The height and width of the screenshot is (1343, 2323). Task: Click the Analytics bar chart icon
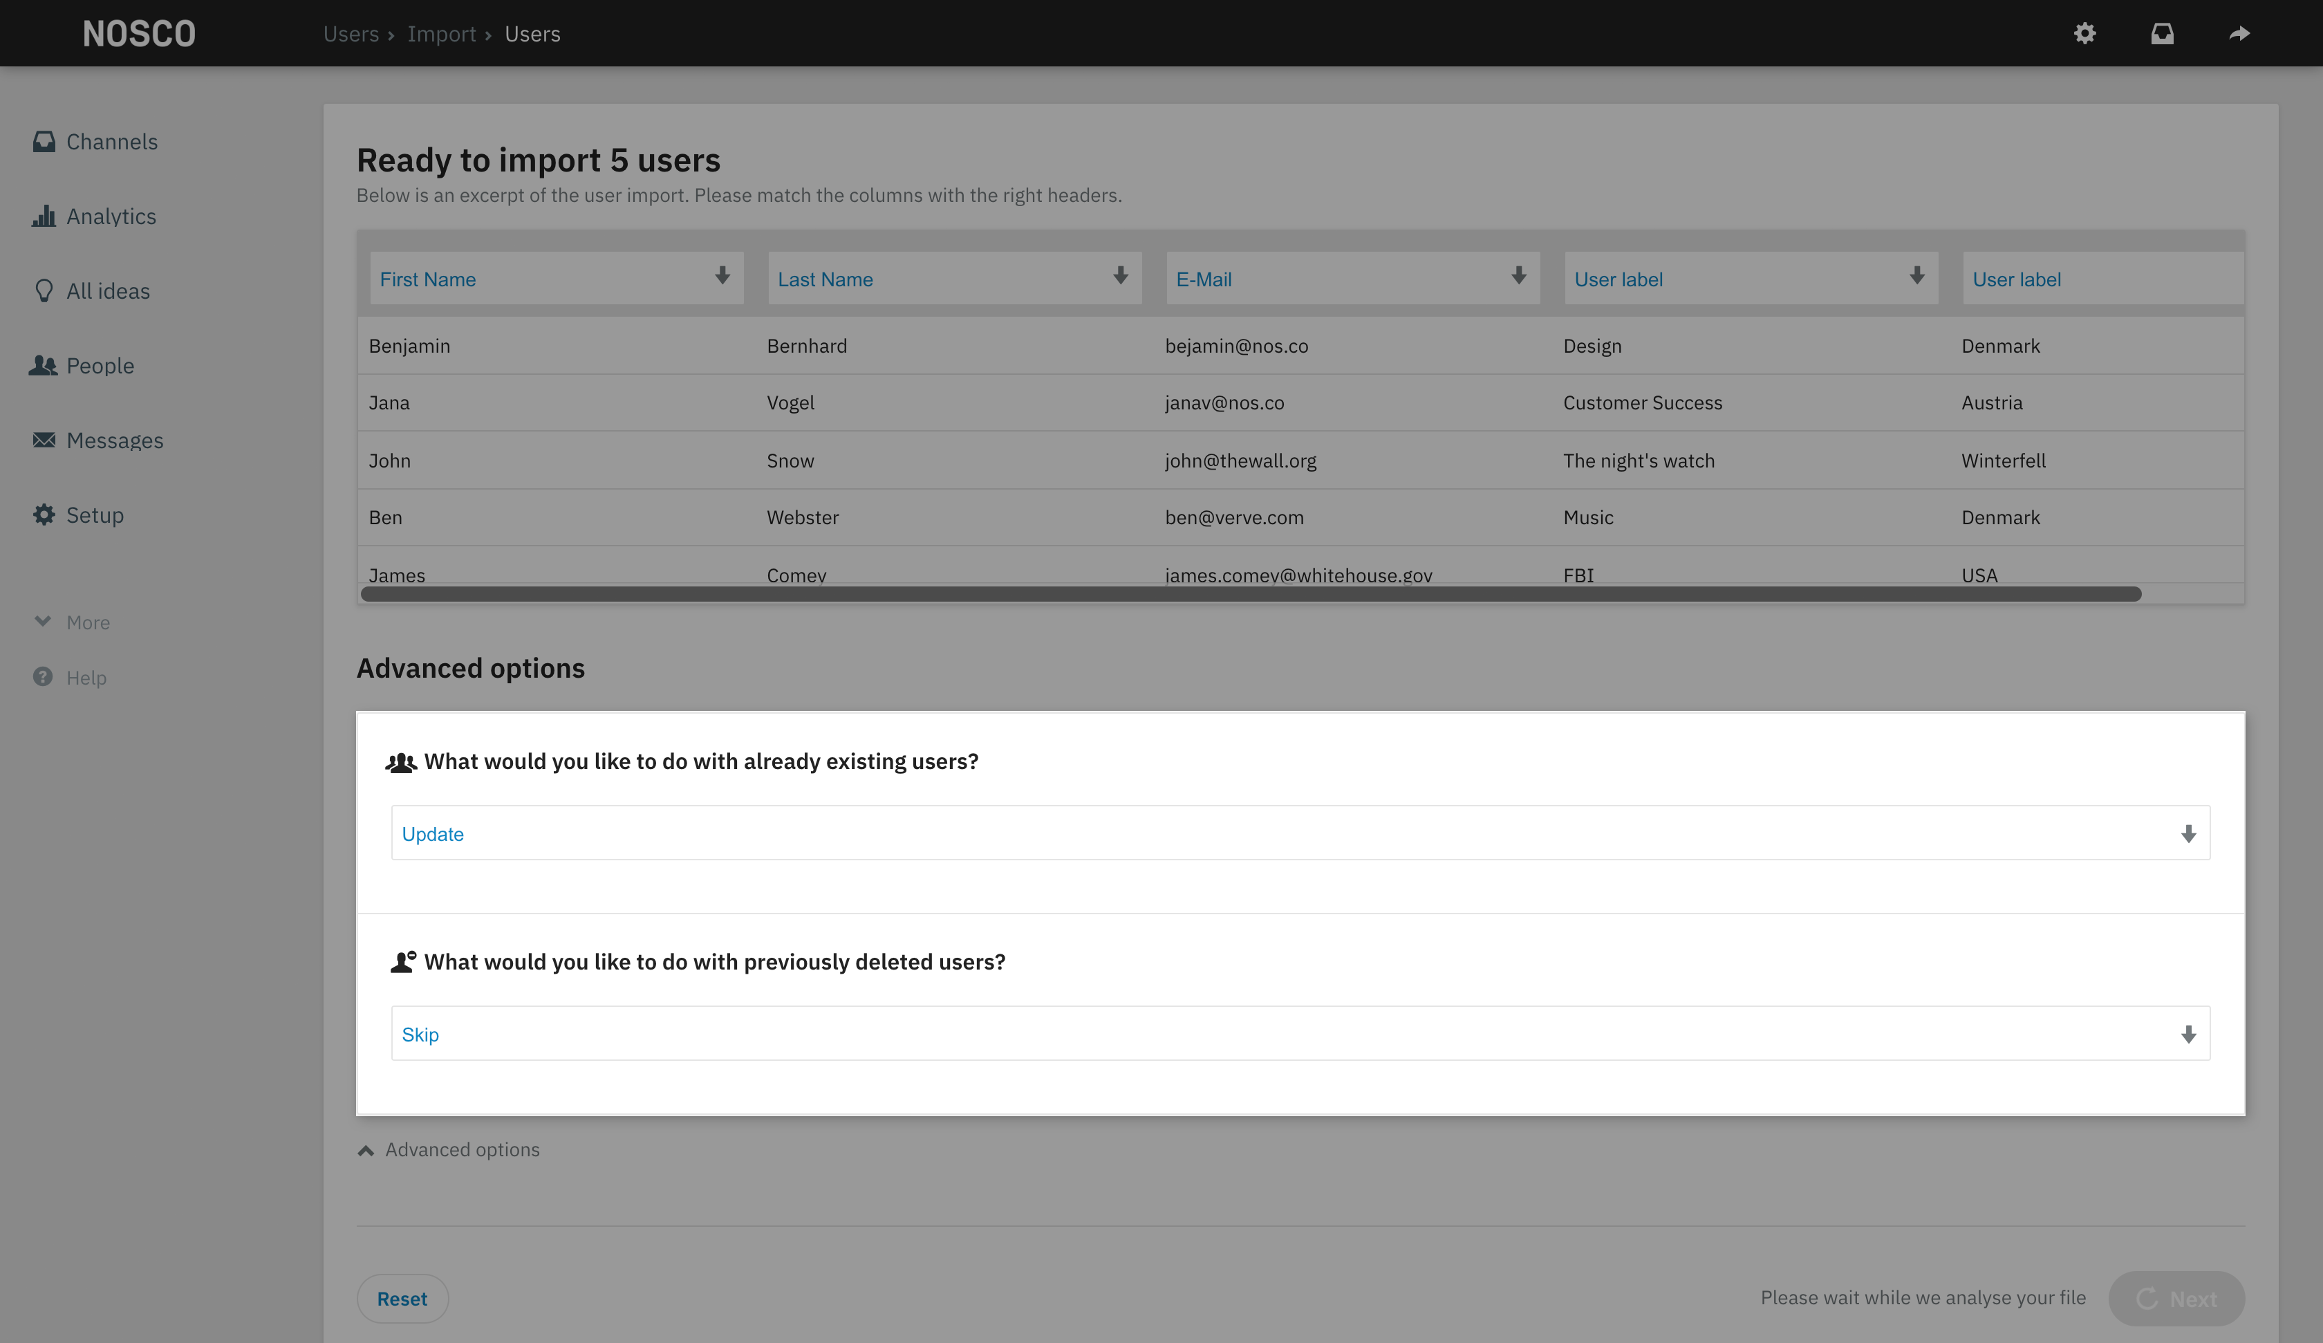click(x=44, y=216)
